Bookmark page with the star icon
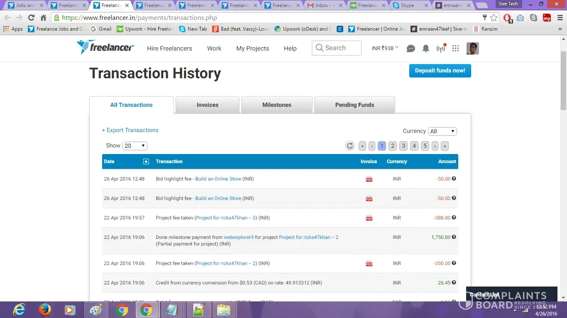 [494, 18]
